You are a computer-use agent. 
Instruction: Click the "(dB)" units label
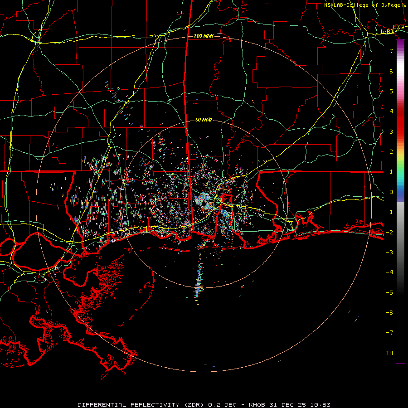[387, 32]
